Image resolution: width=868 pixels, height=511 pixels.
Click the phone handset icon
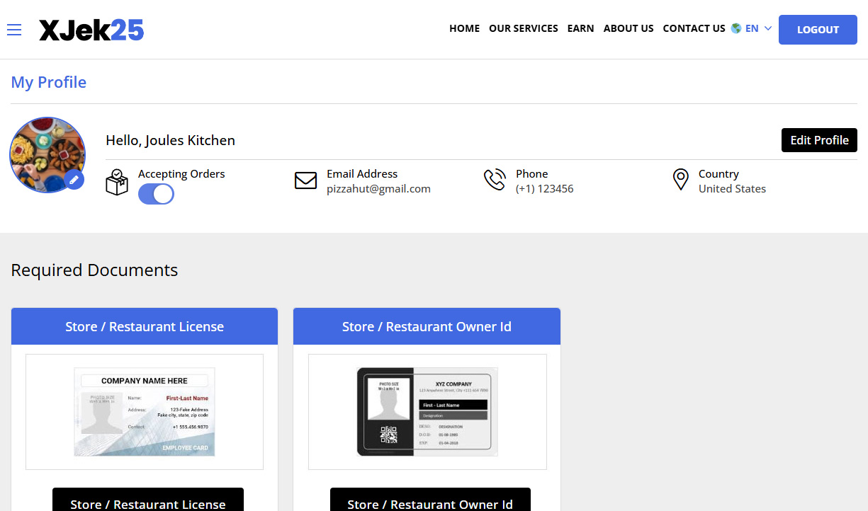[495, 180]
